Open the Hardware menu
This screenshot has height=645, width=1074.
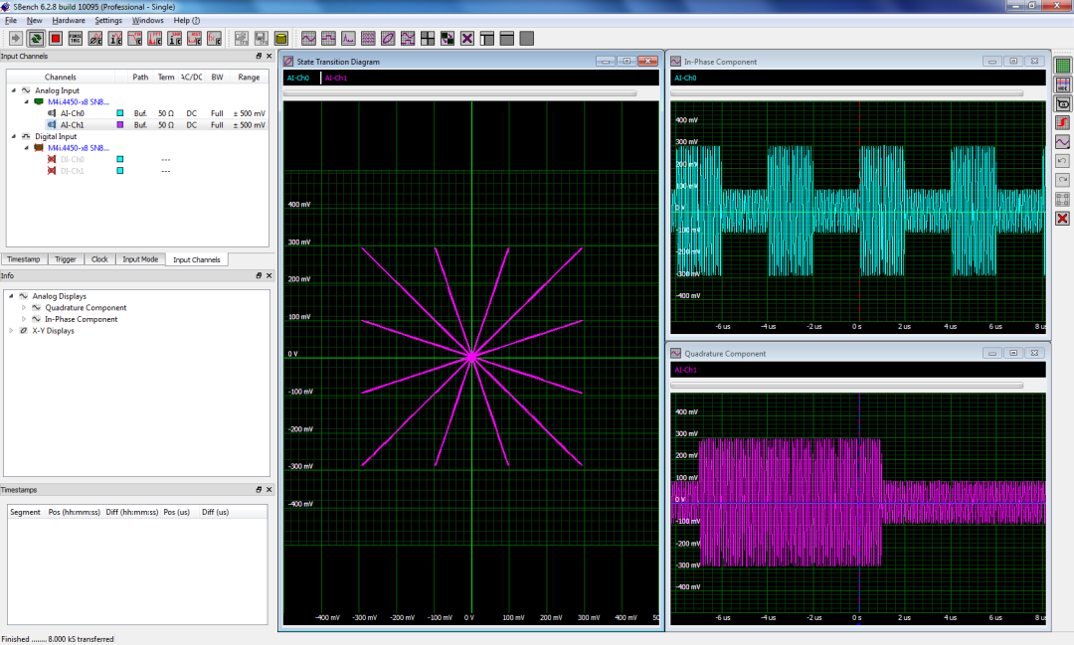pyautogui.click(x=69, y=20)
